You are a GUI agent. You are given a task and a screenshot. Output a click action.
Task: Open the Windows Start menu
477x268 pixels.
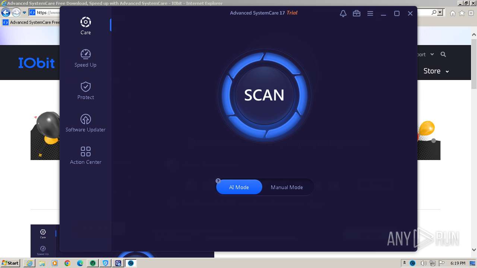[10, 263]
